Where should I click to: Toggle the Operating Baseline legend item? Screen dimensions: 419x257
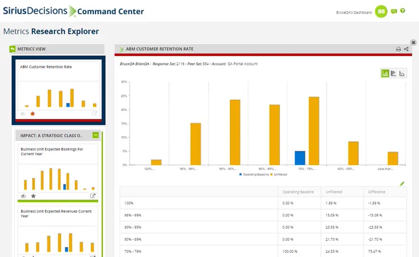[x=254, y=174]
